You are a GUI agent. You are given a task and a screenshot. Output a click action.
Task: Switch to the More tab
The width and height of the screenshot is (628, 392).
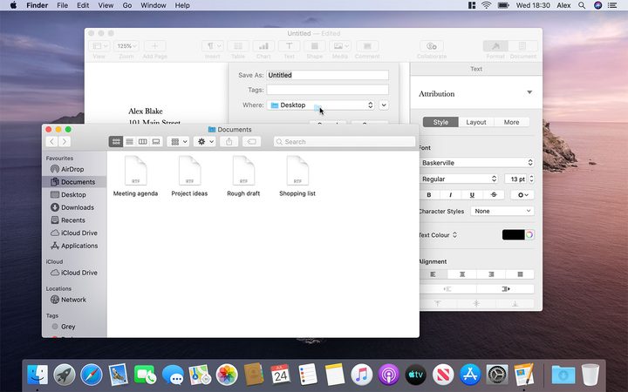(511, 123)
